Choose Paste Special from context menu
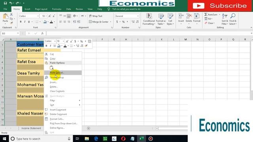The image size is (253, 142). [x=63, y=73]
